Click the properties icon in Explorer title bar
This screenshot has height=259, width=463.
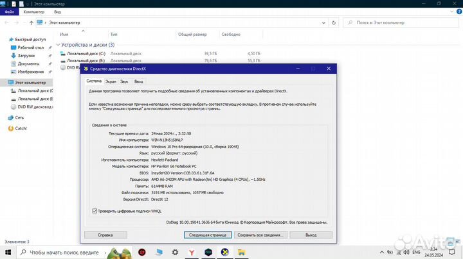point(14,4)
